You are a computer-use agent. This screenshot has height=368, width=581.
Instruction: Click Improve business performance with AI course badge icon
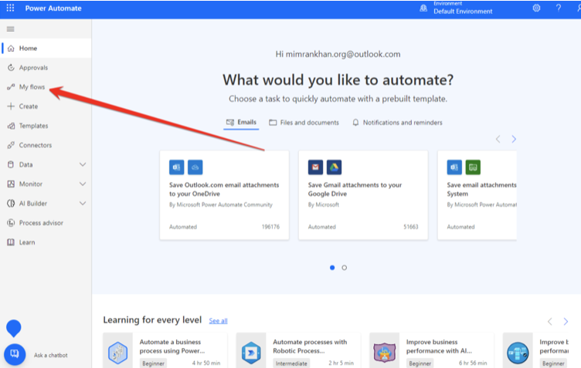tap(384, 353)
